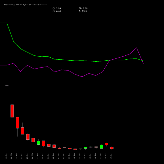The height and width of the screenshot is (164, 164).
Task: Select the tall red candle for 20 Nov
Action: 12,111
